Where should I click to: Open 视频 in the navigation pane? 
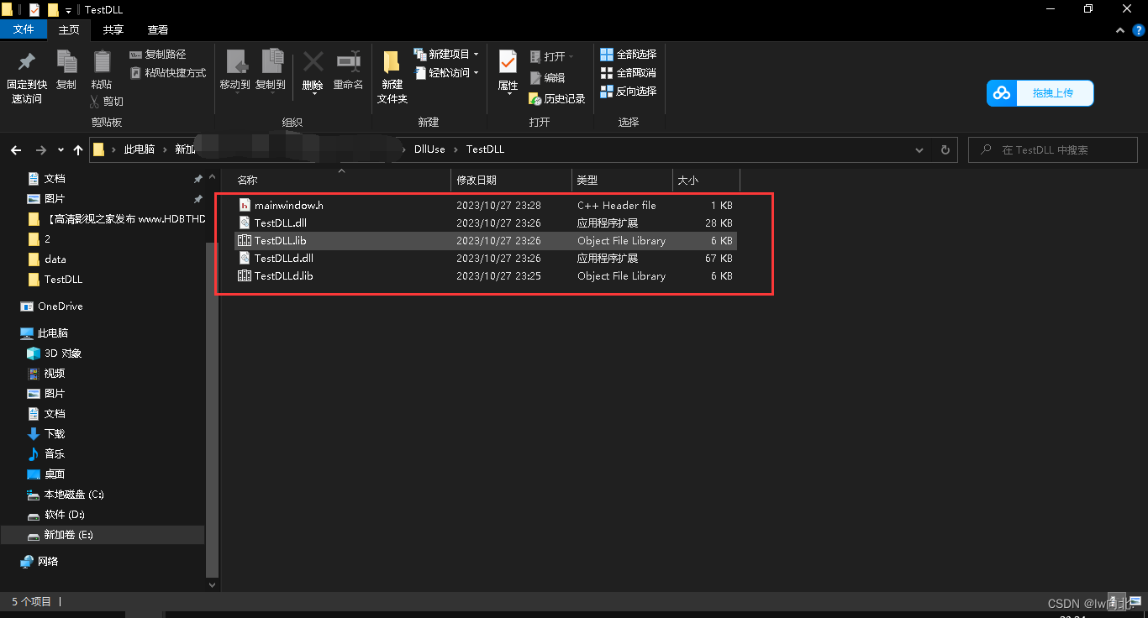point(54,374)
